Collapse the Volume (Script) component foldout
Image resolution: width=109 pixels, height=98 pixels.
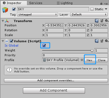point(3,41)
